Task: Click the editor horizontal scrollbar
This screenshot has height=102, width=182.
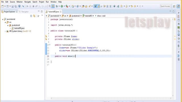Action: pos(111,98)
